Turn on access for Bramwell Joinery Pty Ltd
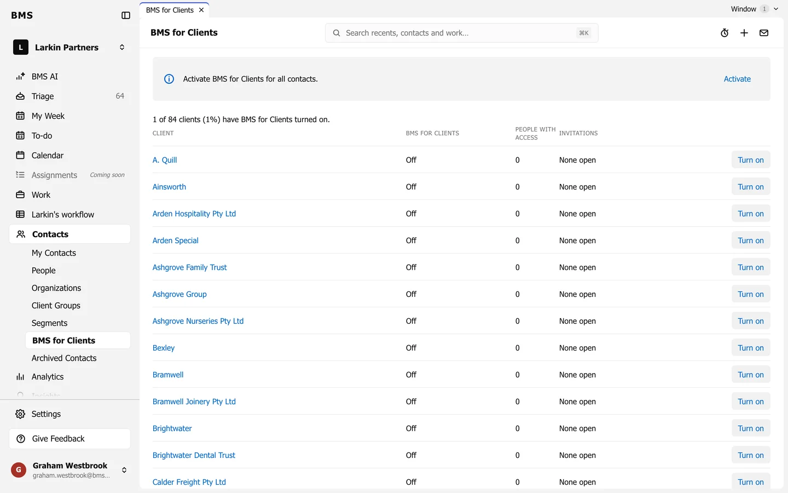 (751, 402)
